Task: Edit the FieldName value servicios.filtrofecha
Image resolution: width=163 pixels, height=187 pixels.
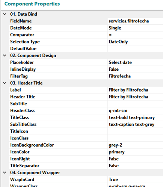Action: pos(135,21)
